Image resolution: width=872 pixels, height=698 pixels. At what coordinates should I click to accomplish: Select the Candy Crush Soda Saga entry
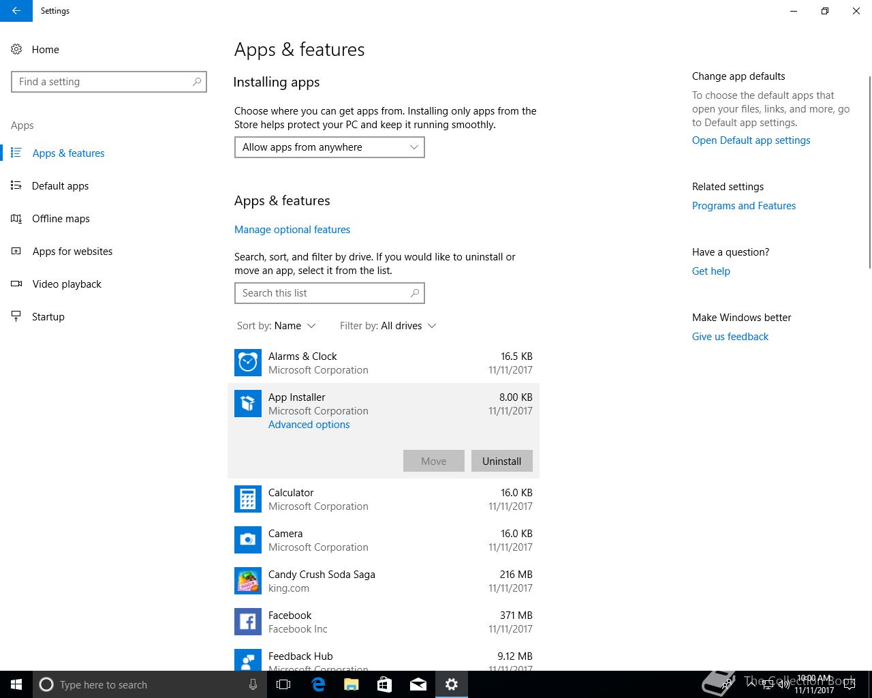click(384, 581)
